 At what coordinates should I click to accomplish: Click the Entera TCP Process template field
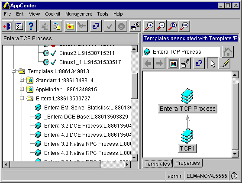point(181,52)
